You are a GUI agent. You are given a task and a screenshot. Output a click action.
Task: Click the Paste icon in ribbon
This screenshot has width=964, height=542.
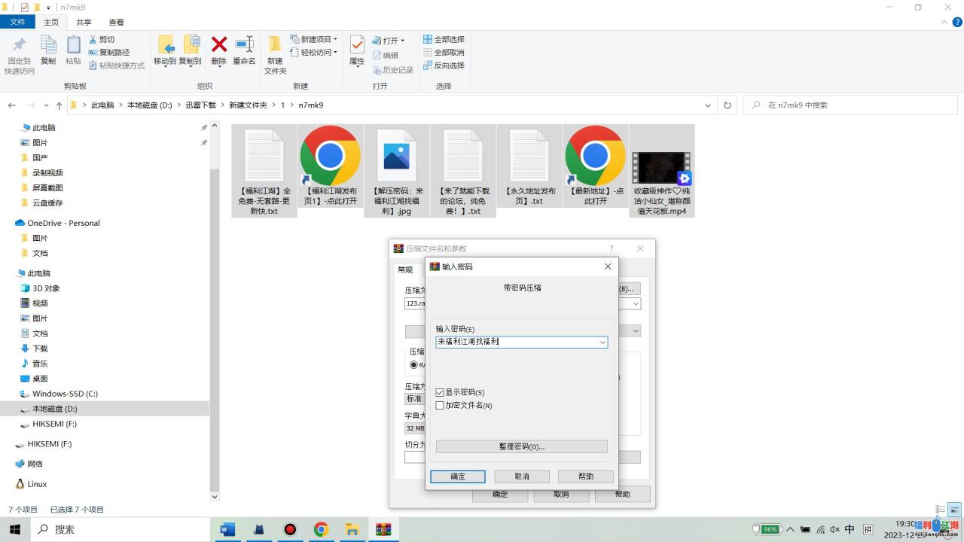73,47
